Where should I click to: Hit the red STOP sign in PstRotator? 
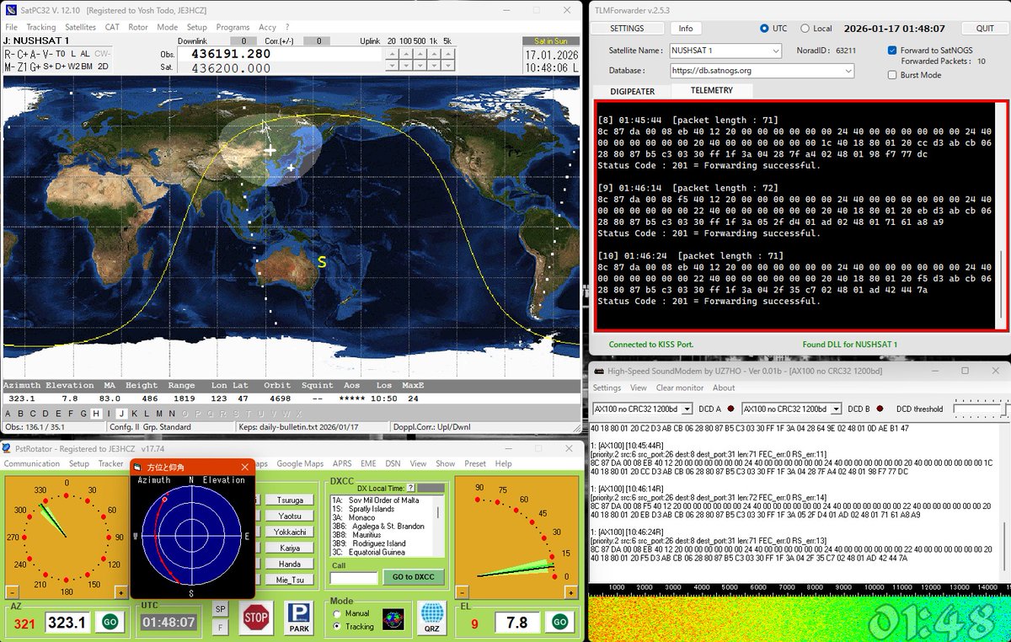255,618
